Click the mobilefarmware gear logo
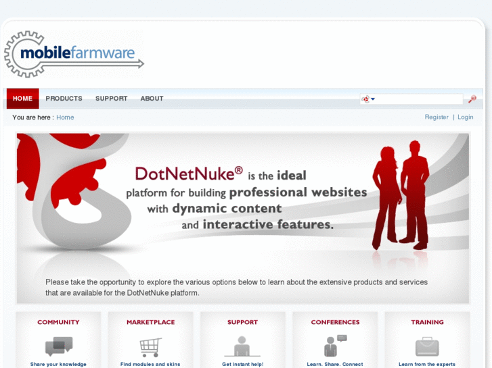 [74, 54]
